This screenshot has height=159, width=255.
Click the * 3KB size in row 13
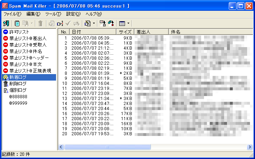point(126,99)
